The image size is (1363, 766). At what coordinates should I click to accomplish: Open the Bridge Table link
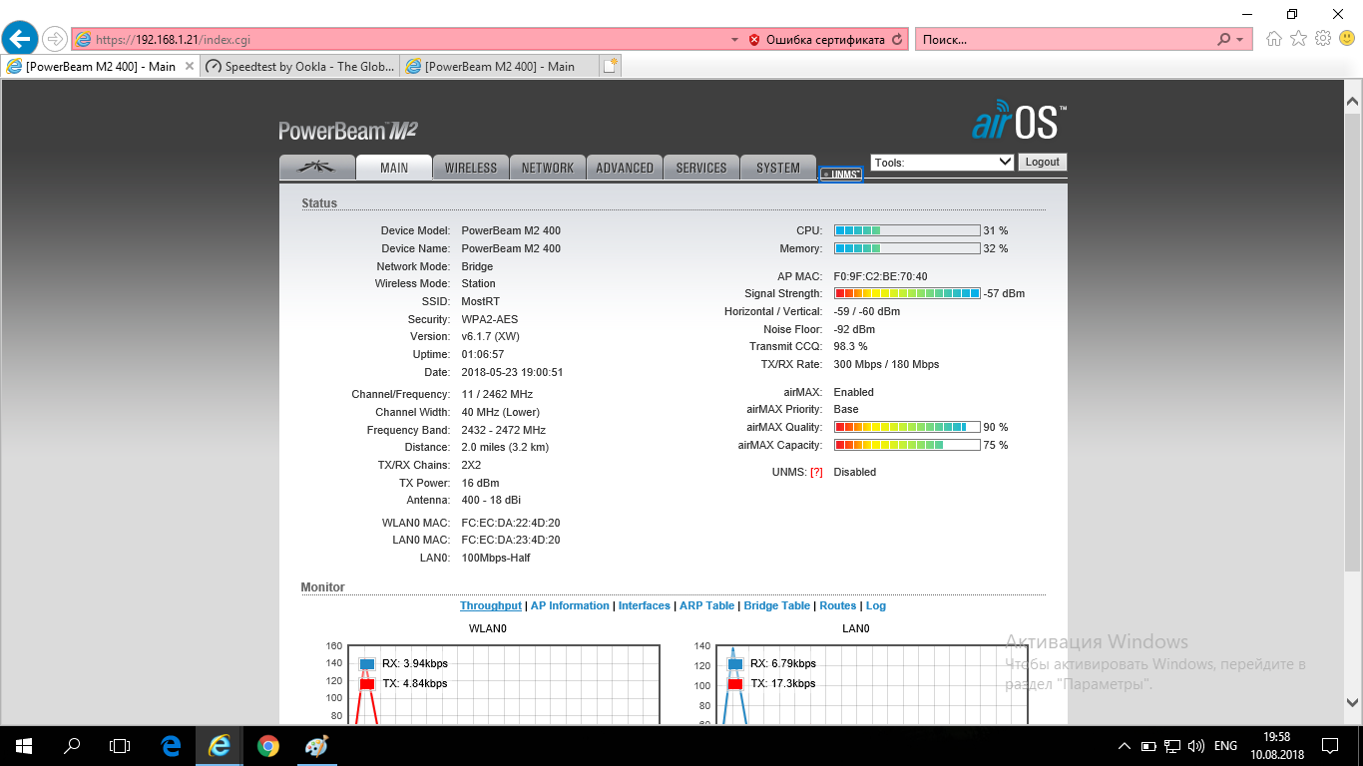point(777,605)
